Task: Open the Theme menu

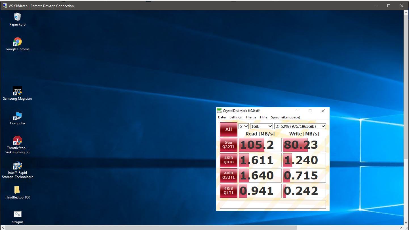Action: [x=251, y=117]
